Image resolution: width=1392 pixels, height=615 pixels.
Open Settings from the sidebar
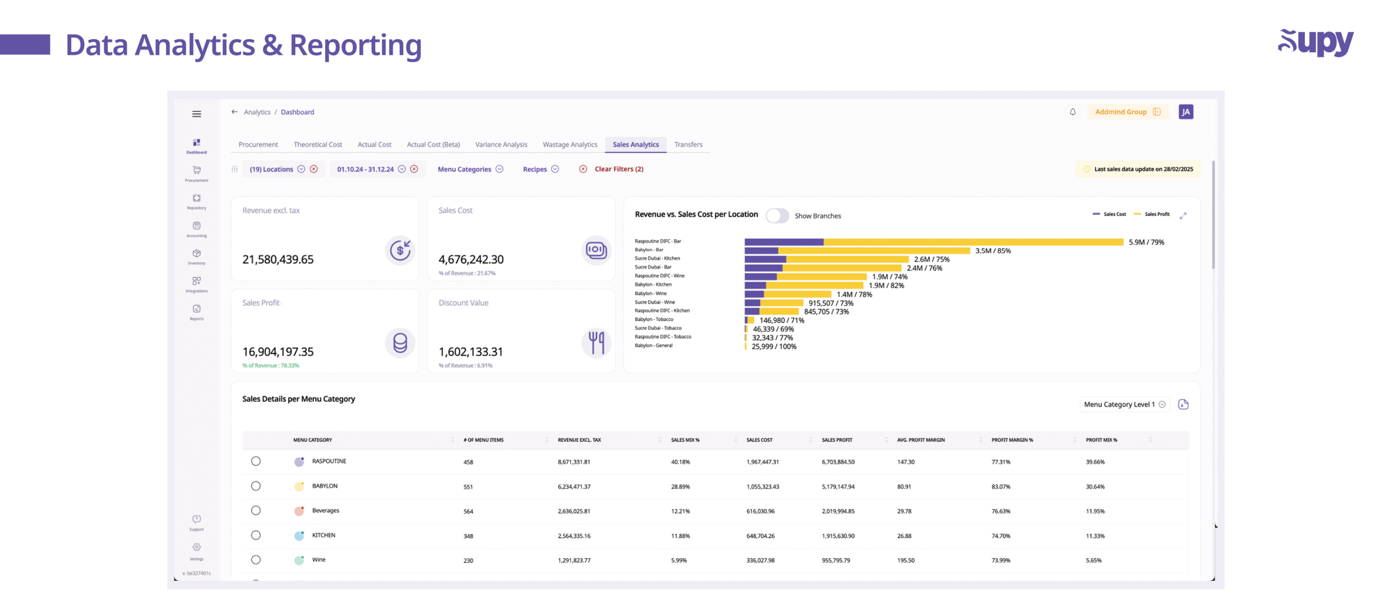click(195, 551)
